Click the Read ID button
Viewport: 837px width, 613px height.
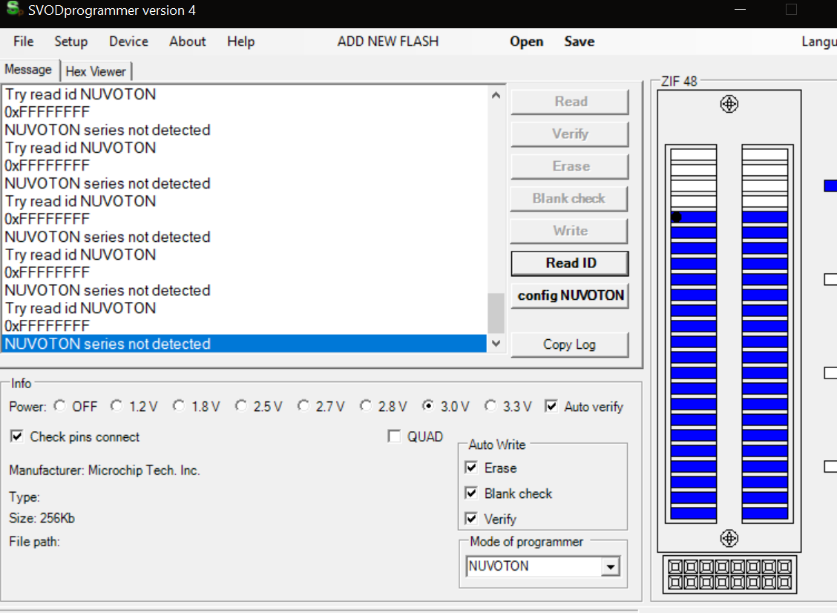coord(570,263)
